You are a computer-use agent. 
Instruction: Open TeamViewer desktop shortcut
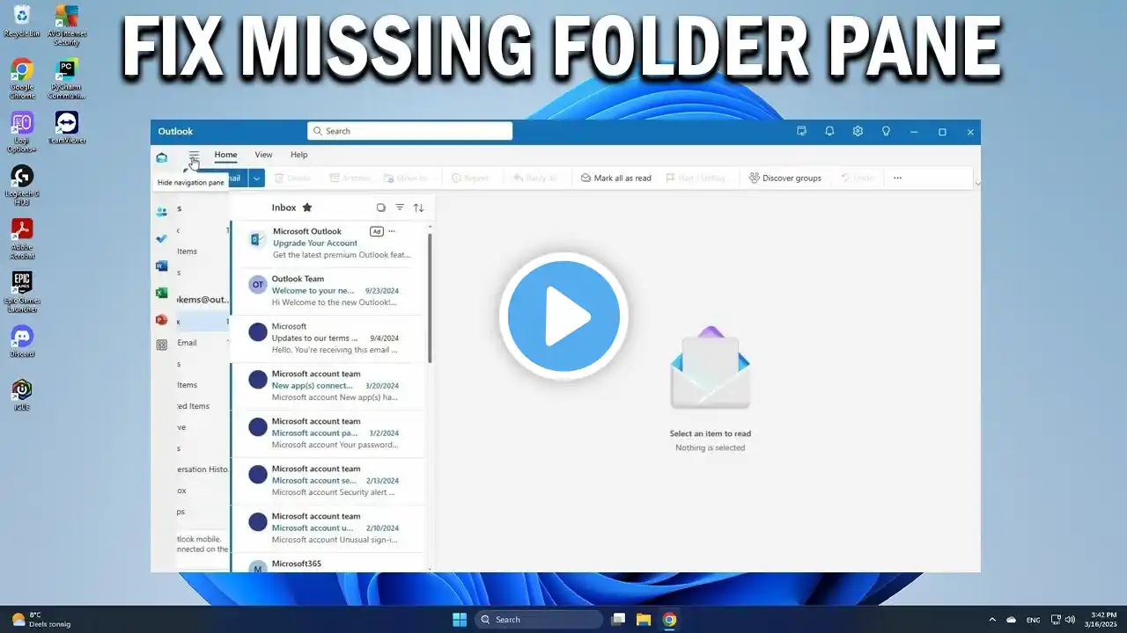67,127
